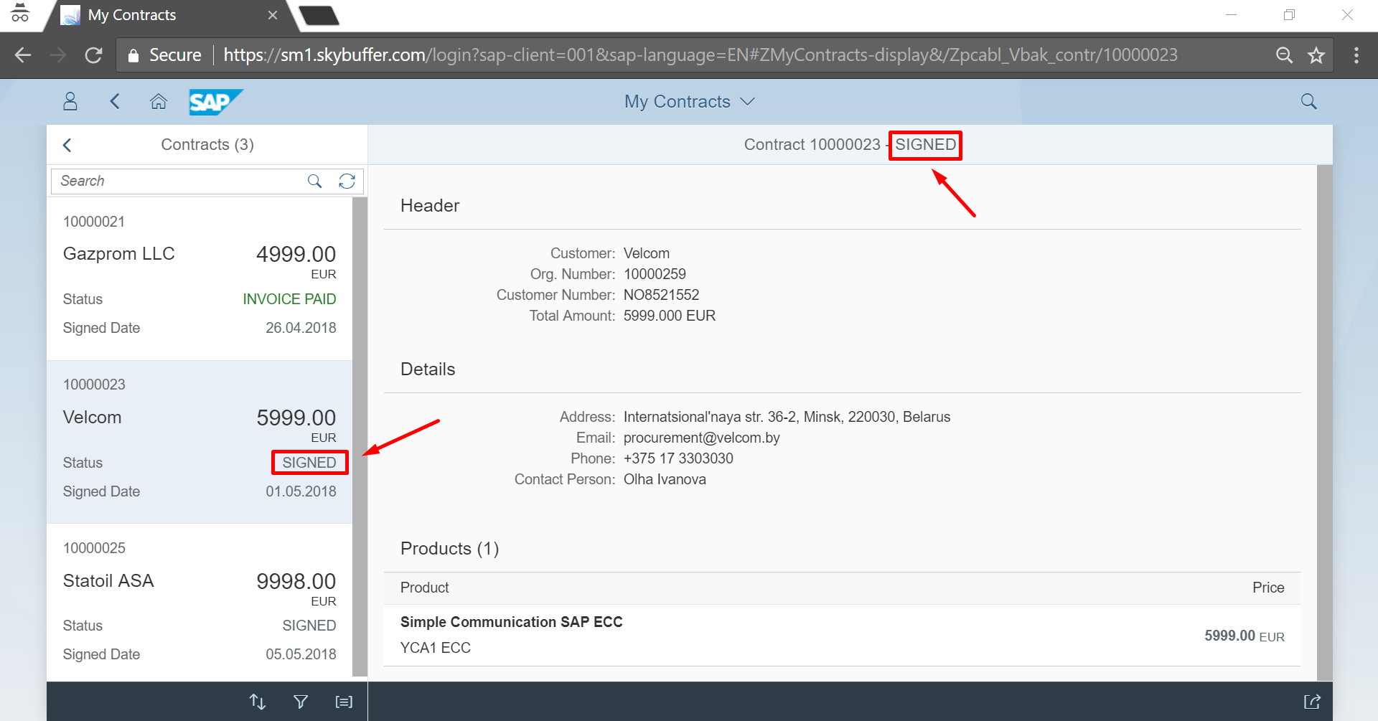Navigate back in the browser
1378x721 pixels.
pyautogui.click(x=23, y=55)
